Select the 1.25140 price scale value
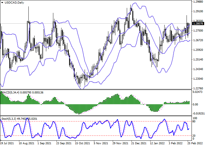 pyautogui.click(x=198, y=60)
